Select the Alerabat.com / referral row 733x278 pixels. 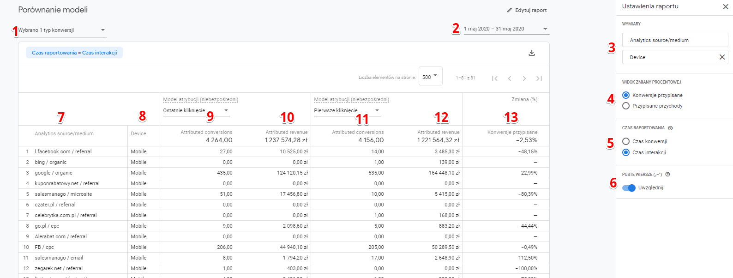(x=284, y=236)
